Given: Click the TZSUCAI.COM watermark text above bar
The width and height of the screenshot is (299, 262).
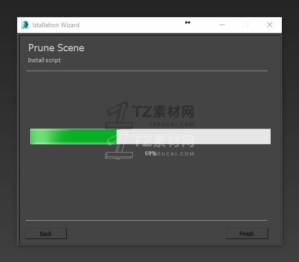Looking at the screenshot, I should [171, 124].
